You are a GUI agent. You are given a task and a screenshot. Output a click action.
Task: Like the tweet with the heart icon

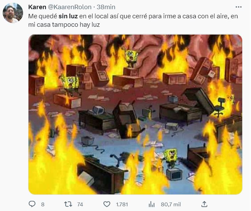pos(107,204)
